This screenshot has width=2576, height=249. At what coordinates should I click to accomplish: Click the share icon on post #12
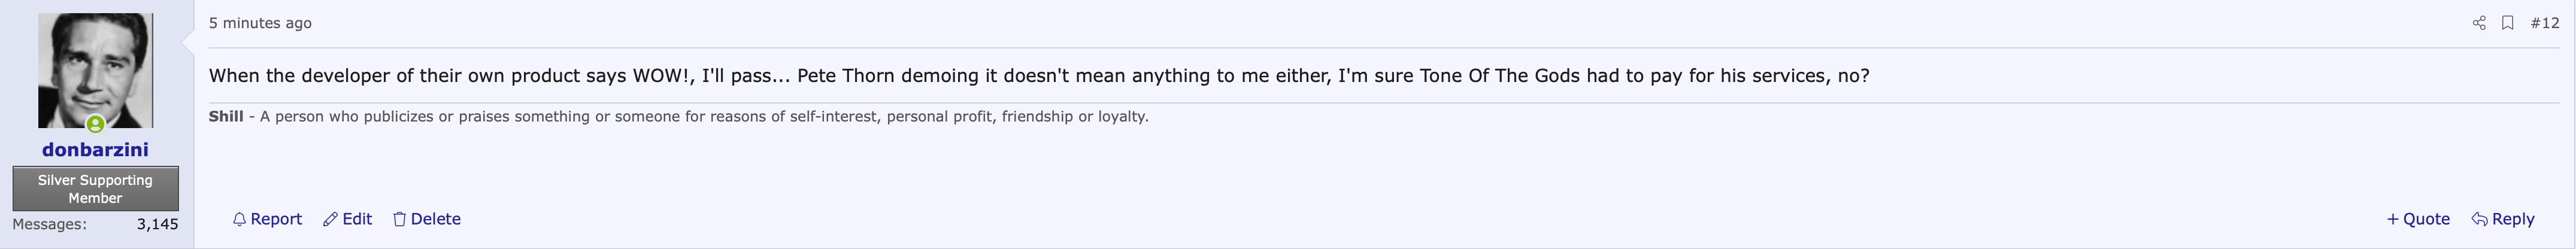click(2479, 23)
